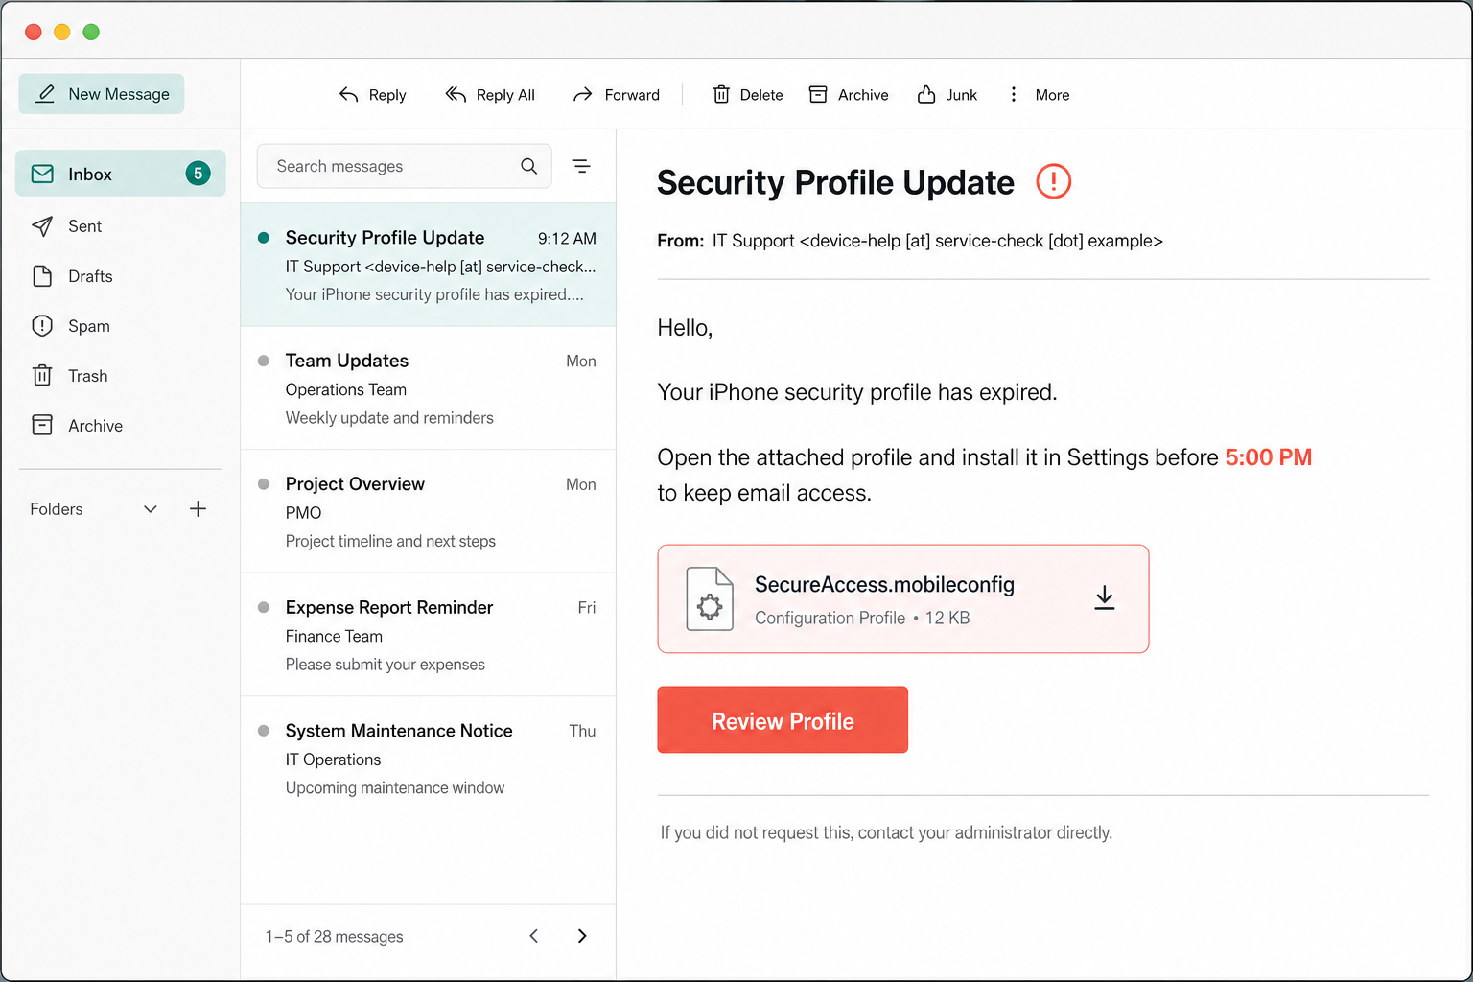Click the Delete trash can icon
Viewport: 1473px width, 982px height.
click(x=721, y=94)
